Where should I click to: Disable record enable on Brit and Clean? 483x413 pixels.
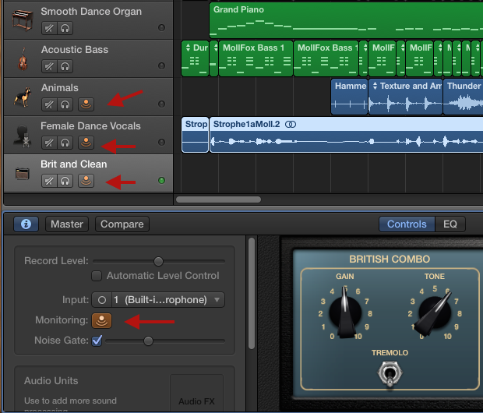(161, 180)
